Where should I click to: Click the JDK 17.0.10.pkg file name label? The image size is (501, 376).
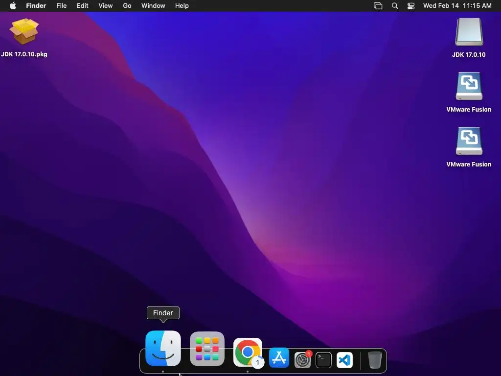(x=24, y=54)
